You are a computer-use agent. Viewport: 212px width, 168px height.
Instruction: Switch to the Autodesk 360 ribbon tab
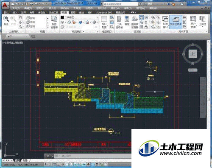point(104,12)
